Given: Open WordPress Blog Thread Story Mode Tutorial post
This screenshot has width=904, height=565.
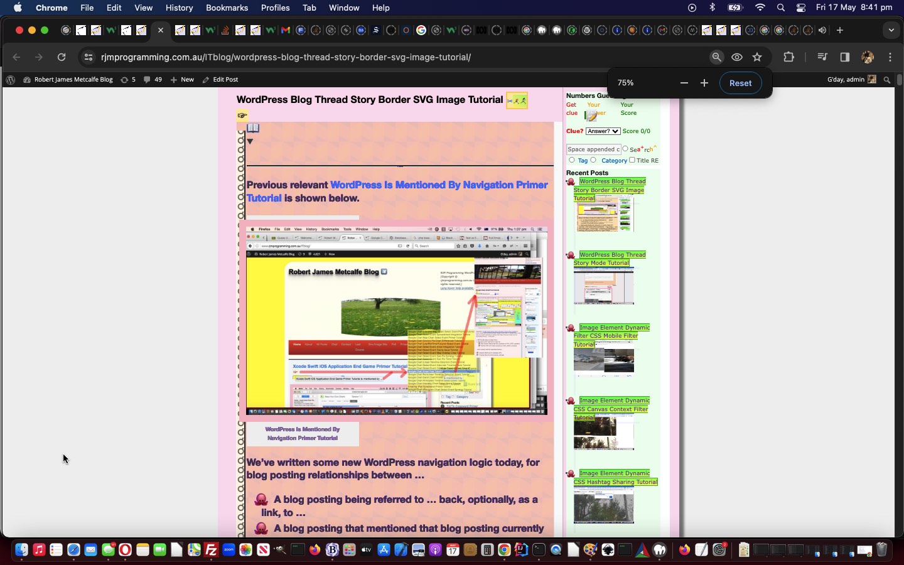Looking at the screenshot, I should 609,259.
